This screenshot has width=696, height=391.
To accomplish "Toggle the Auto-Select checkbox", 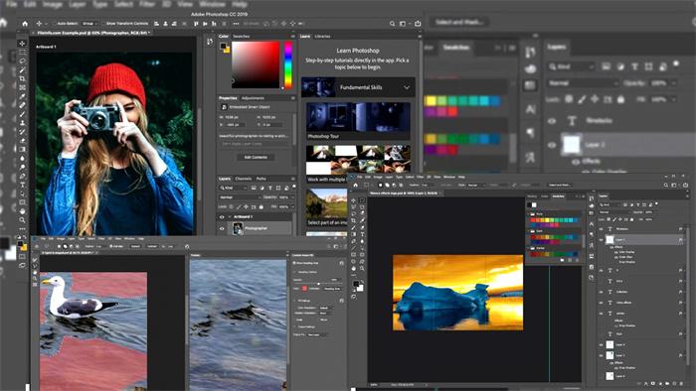I will pyautogui.click(x=56, y=24).
